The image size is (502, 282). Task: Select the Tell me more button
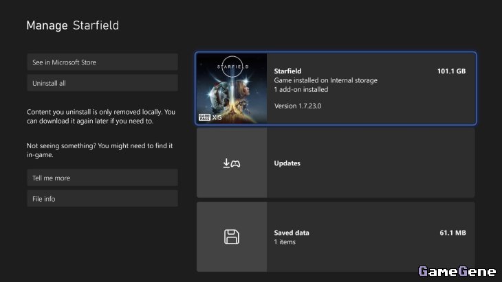(x=102, y=178)
